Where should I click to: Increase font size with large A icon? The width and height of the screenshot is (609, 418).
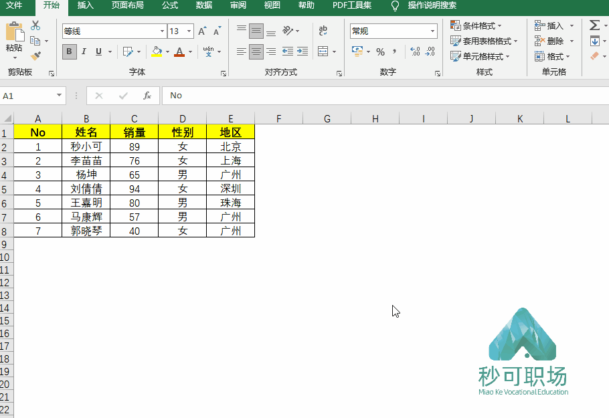click(x=202, y=31)
